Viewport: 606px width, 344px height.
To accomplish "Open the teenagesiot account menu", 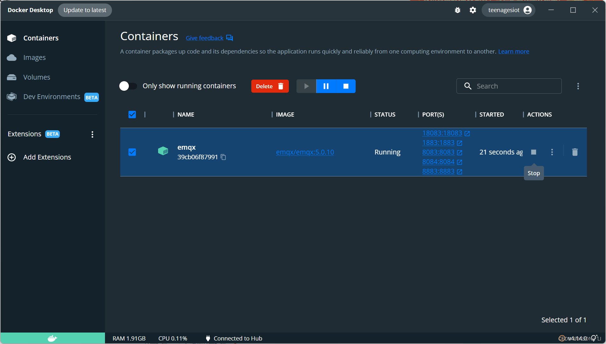I will (508, 10).
